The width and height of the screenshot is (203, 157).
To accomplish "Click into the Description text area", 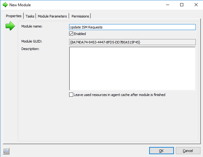I will click(x=132, y=68).
